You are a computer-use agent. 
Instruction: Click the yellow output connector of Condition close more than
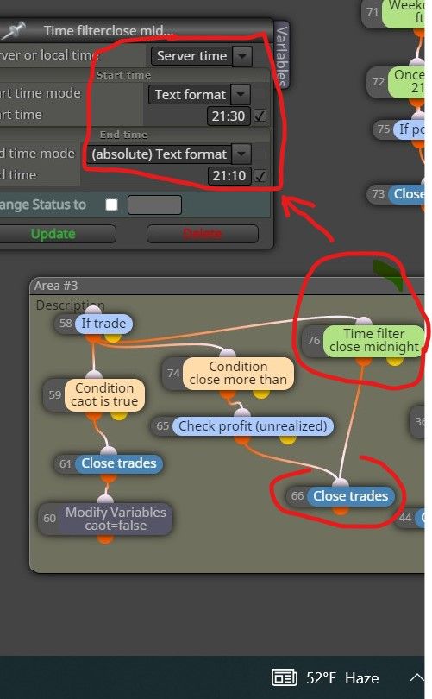click(261, 394)
